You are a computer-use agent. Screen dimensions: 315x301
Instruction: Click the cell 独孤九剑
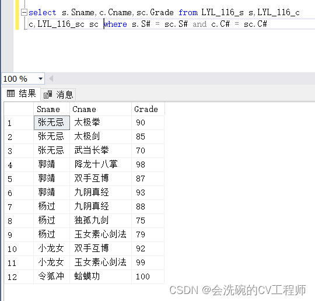pos(101,220)
